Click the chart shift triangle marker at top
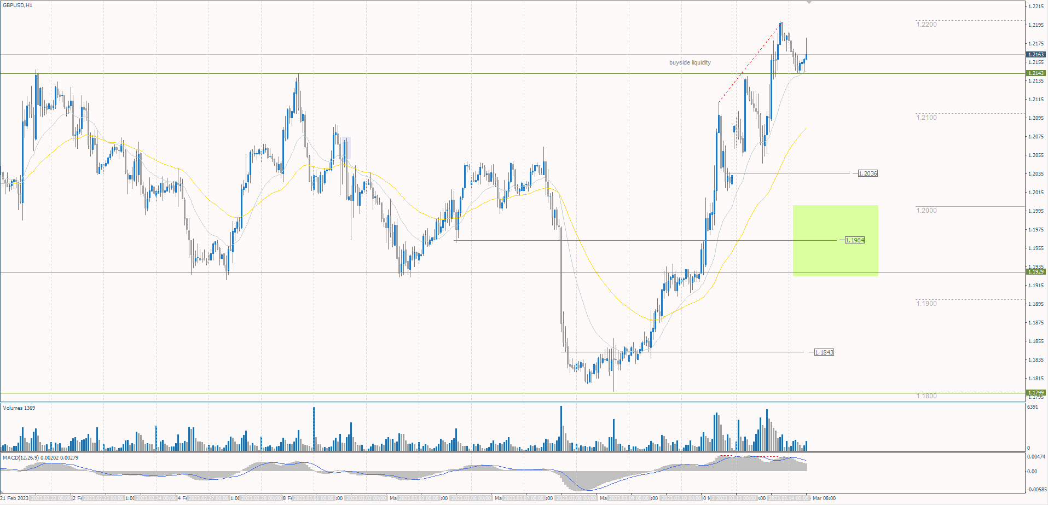Image resolution: width=1048 pixels, height=505 pixels. click(809, 3)
